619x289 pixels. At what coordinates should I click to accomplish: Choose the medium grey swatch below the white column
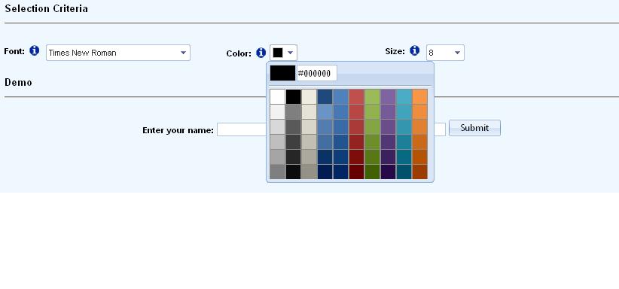(x=278, y=172)
